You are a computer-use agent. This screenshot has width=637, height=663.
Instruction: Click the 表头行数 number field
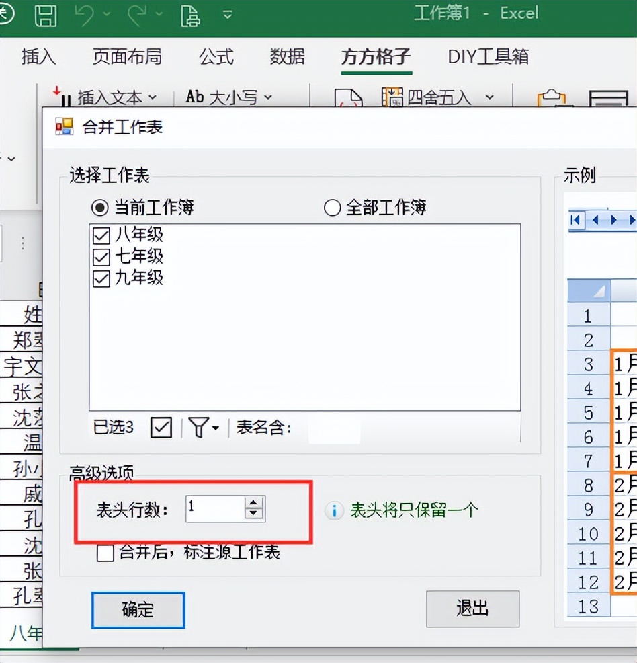(x=215, y=508)
